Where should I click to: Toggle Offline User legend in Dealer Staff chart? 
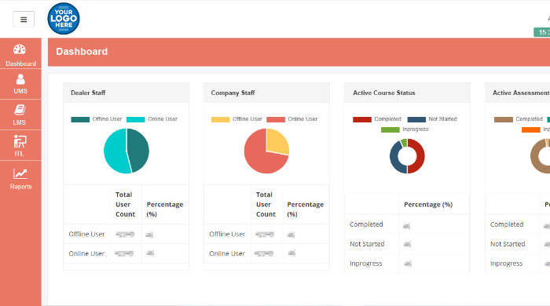point(97,119)
